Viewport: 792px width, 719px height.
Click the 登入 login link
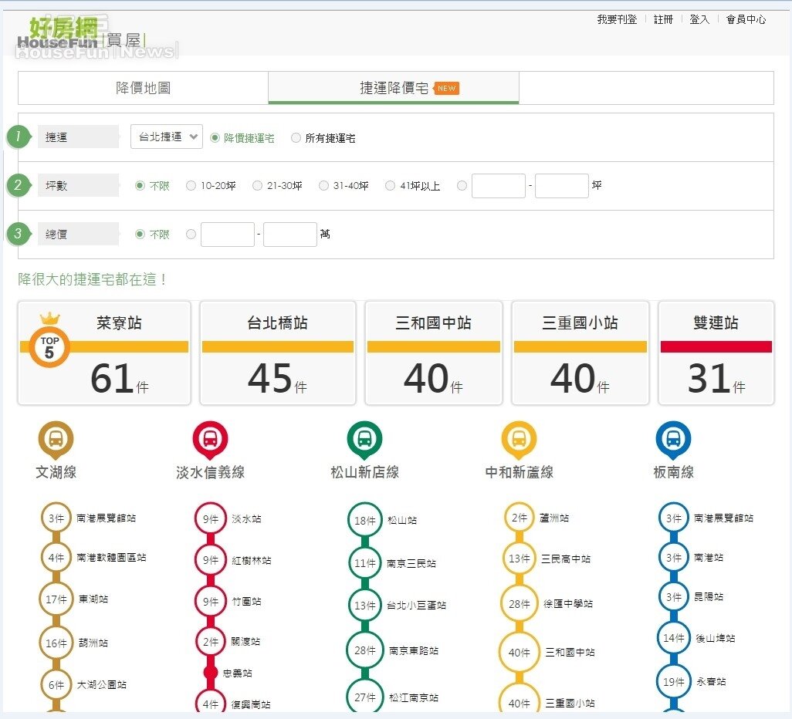(x=699, y=19)
